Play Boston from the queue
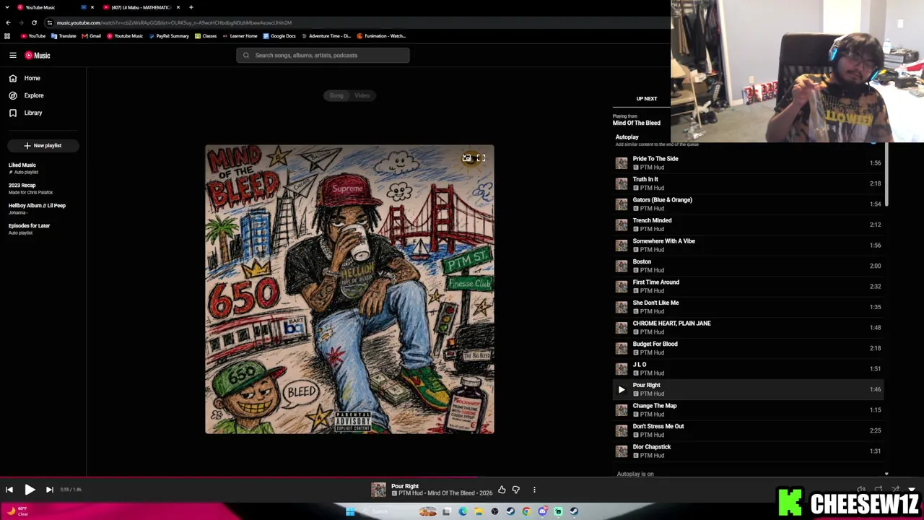The height and width of the screenshot is (520, 924). click(748, 266)
